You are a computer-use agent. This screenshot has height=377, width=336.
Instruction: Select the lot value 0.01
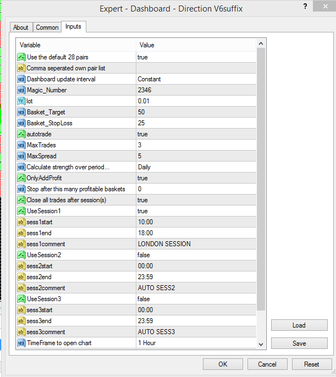coord(196,101)
